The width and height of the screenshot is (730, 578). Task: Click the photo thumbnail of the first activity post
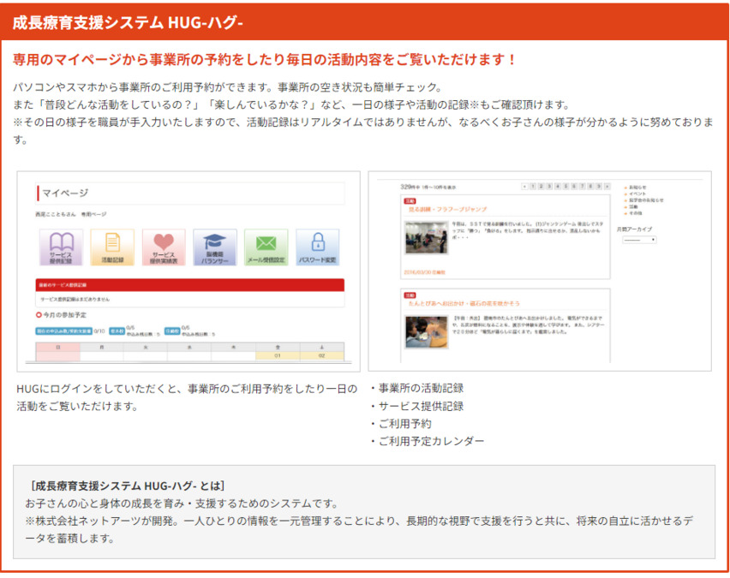point(427,238)
